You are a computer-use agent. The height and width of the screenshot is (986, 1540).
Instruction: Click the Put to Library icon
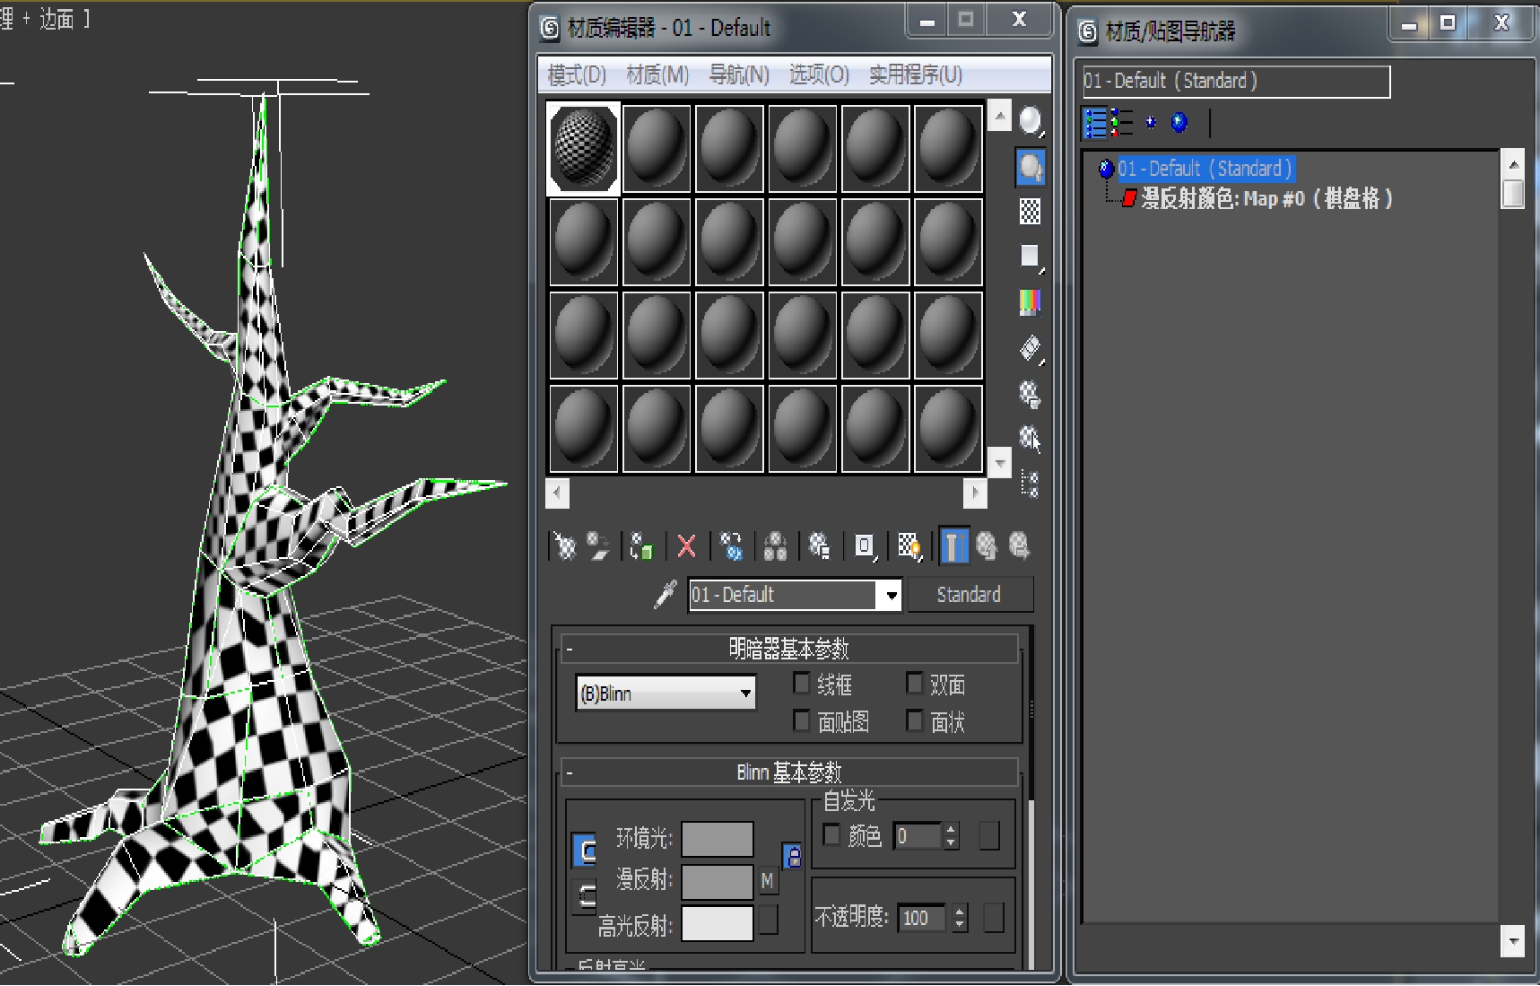pos(819,546)
